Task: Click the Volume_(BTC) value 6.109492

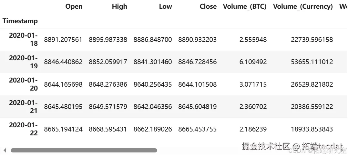Action: coord(253,62)
